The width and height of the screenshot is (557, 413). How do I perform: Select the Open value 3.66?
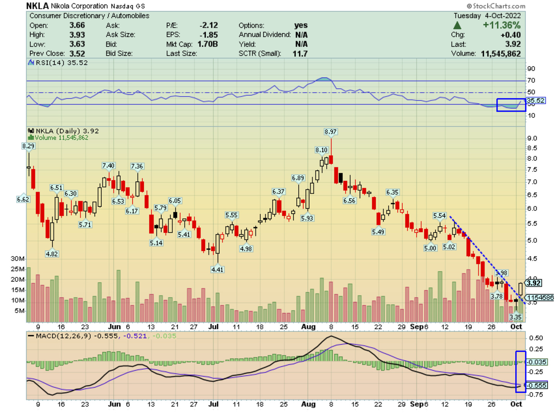tap(77, 25)
